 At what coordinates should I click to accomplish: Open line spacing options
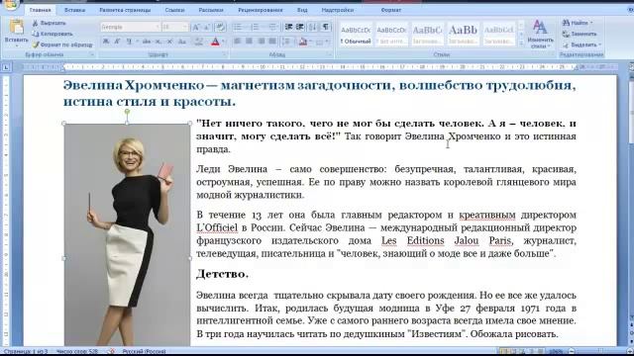click(286, 42)
